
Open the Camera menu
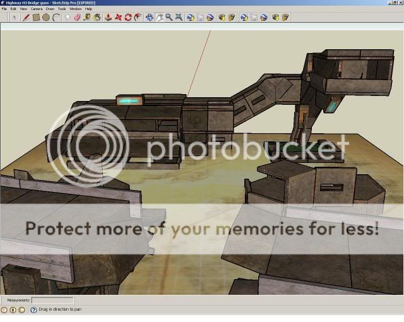[x=37, y=9]
